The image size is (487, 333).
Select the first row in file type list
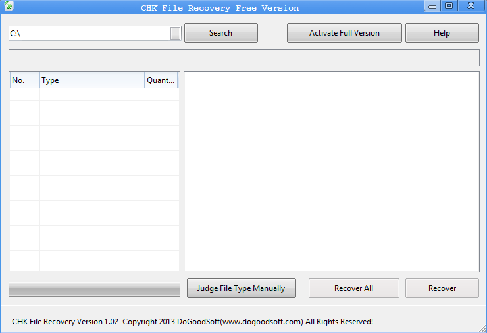tap(92, 94)
